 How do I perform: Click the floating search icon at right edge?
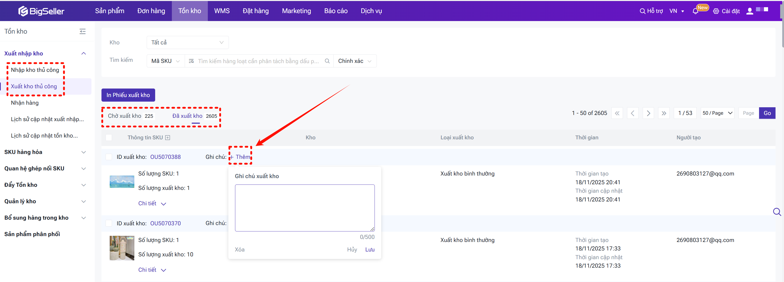click(777, 212)
